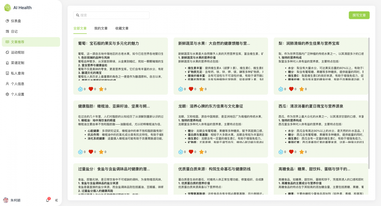
Task: Open the 仪表盘 dashboard sidebar item
Action: click(x=31, y=21)
